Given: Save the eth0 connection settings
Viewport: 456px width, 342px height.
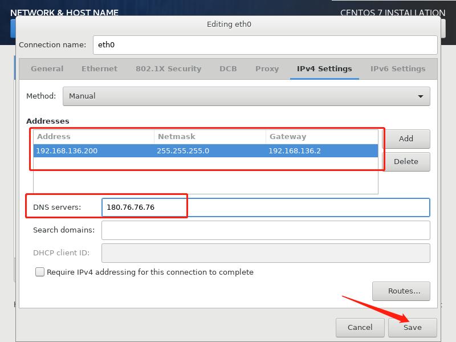Looking at the screenshot, I should [413, 327].
